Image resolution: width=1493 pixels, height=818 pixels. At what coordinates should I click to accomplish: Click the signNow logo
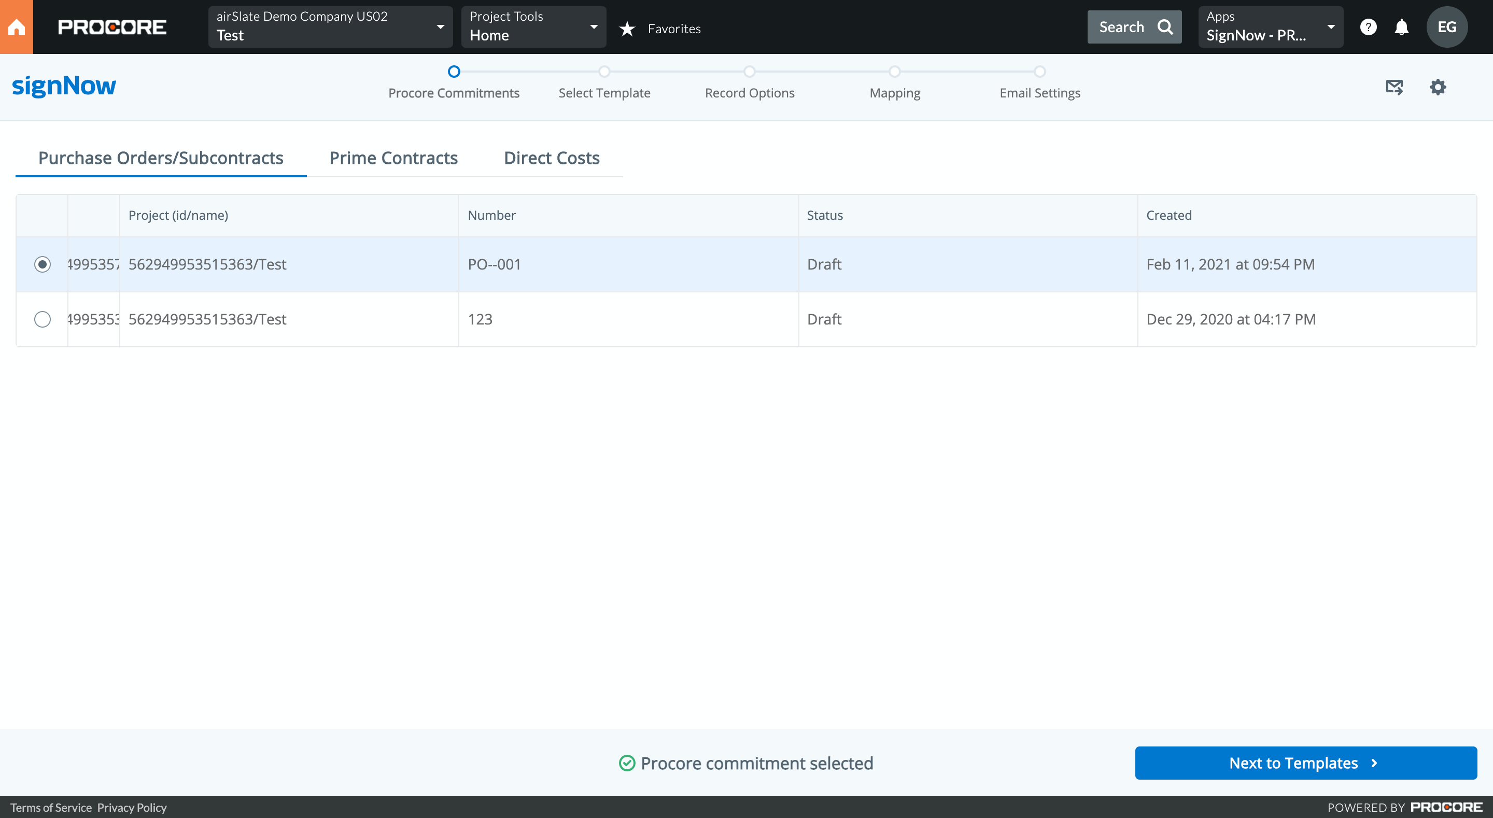coord(64,86)
